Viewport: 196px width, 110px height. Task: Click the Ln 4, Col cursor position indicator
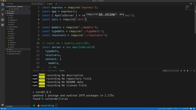pyautogui.click(x=162, y=109)
